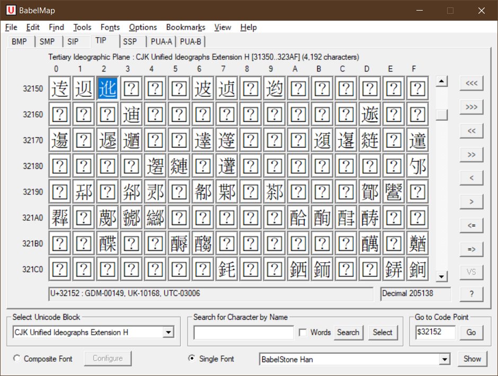Viewport: 498px width, 376px height.
Task: Click the grid scrollbar thumb
Action: (x=441, y=114)
